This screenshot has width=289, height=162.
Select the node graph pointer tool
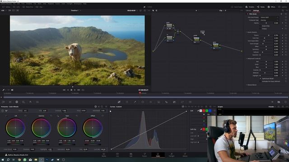click(153, 10)
